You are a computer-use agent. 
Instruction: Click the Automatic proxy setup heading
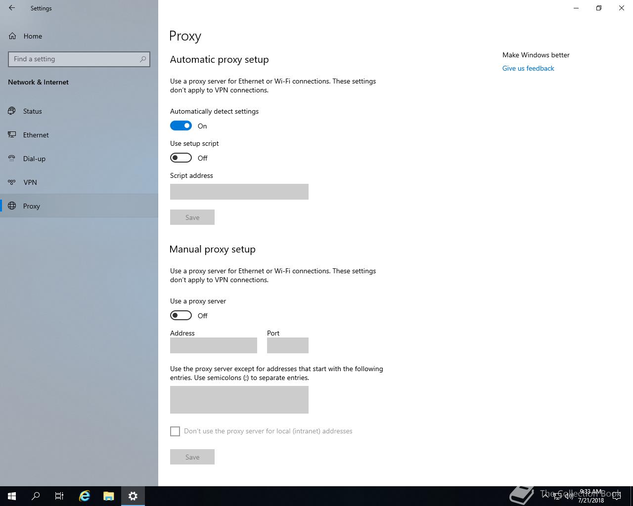(220, 59)
